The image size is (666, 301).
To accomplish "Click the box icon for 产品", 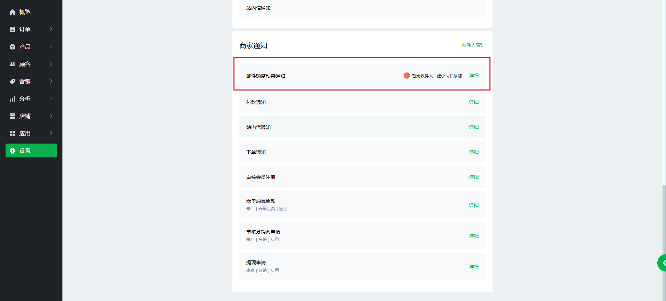I will (12, 47).
